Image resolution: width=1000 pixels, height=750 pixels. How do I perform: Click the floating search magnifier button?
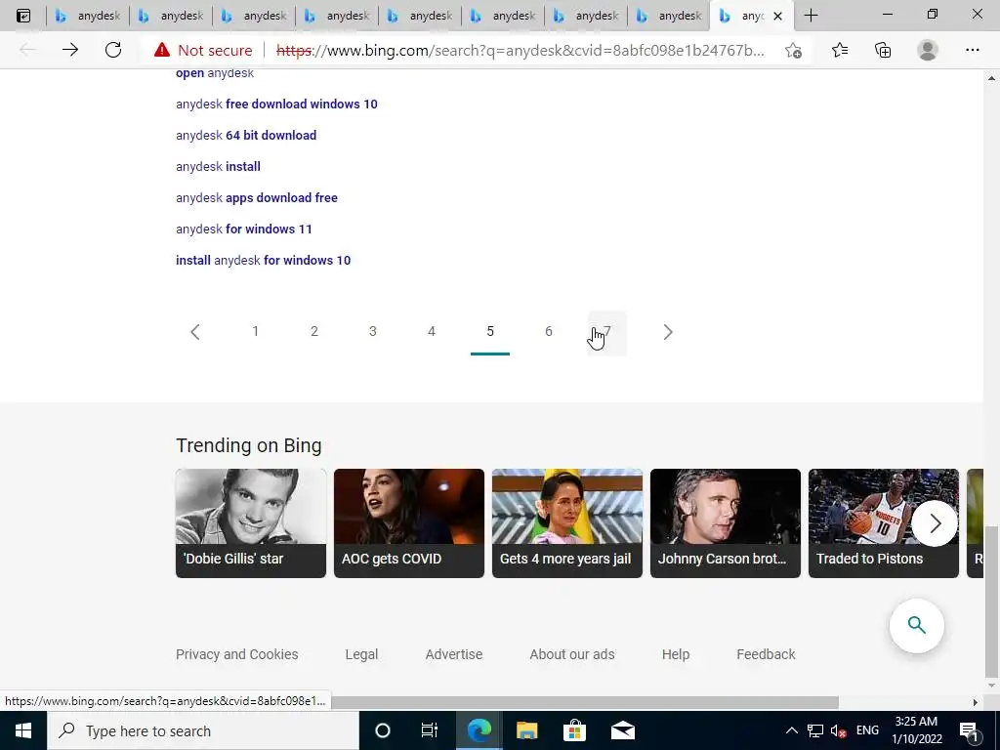click(x=916, y=625)
